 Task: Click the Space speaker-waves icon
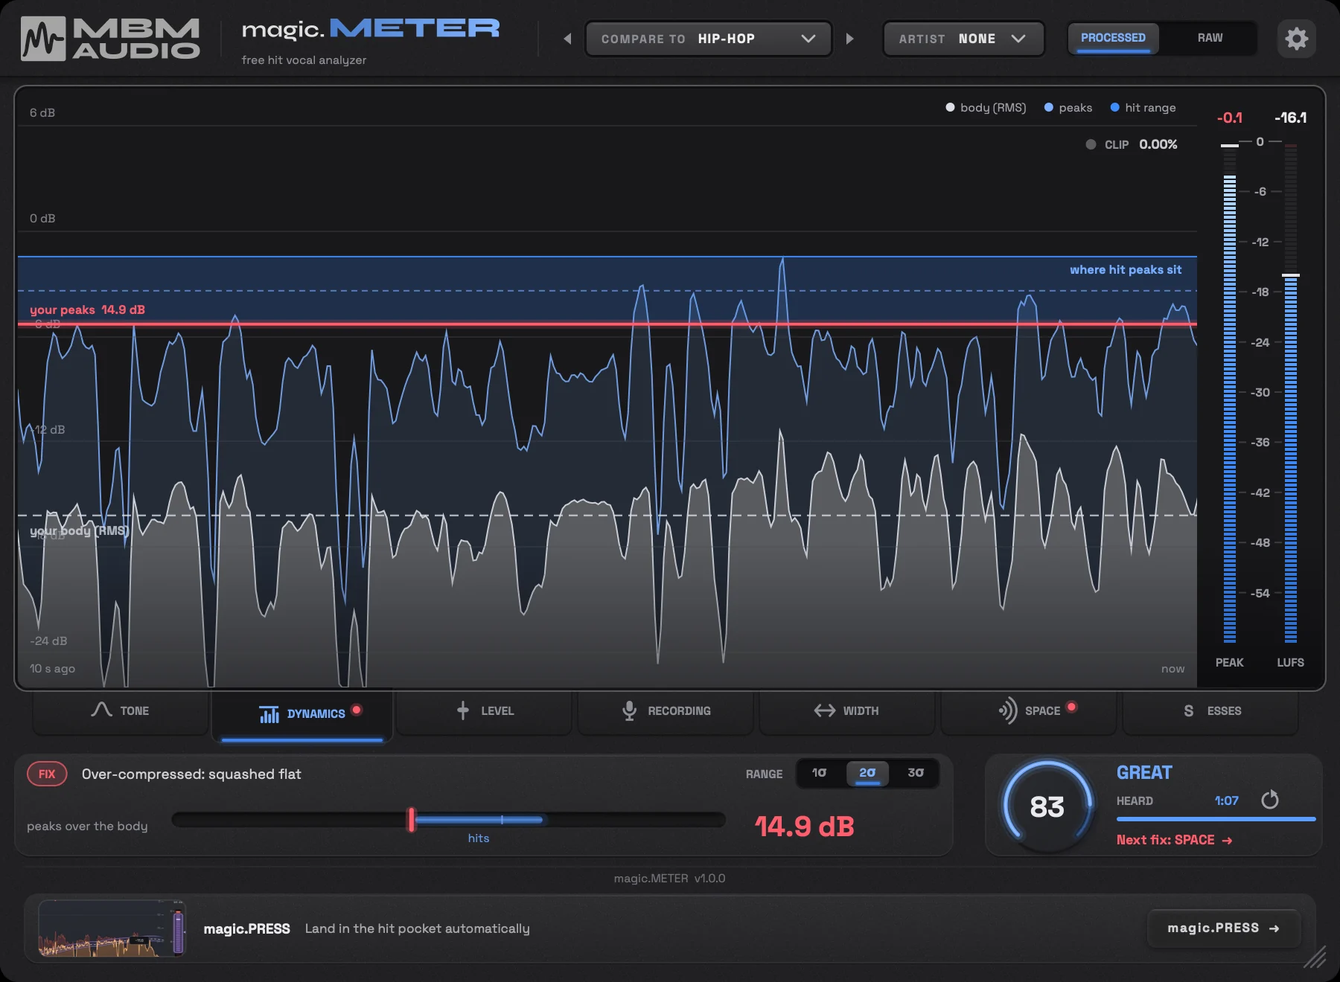[1007, 710]
